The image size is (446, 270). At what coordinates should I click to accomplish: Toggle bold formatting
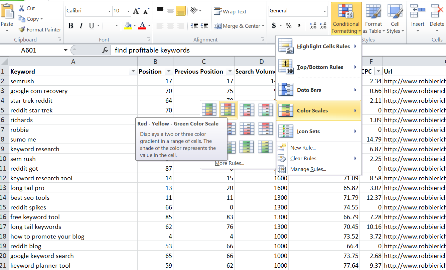point(70,25)
